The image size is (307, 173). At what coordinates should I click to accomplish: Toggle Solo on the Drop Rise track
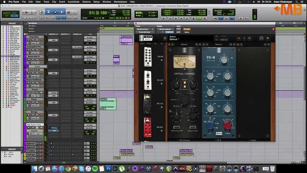coord(37,40)
